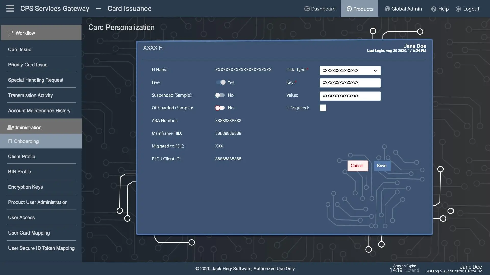The height and width of the screenshot is (275, 490).
Task: Open the Data Type dropdown
Action: tap(350, 71)
